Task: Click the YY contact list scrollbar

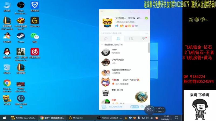Action: (149, 48)
